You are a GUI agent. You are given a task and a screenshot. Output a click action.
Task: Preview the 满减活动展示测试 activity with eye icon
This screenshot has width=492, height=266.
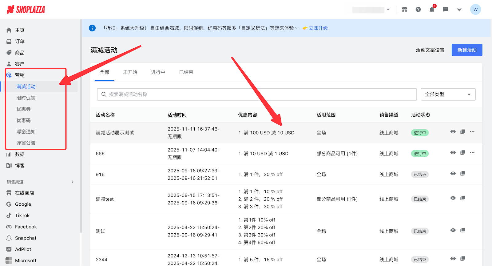click(x=453, y=132)
